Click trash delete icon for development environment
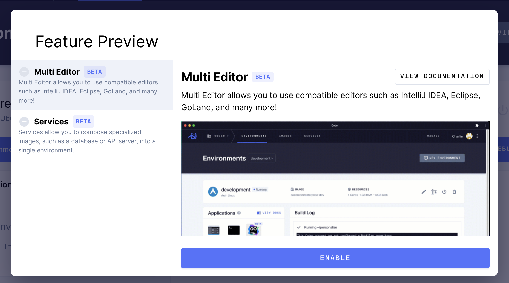 tap(454, 192)
